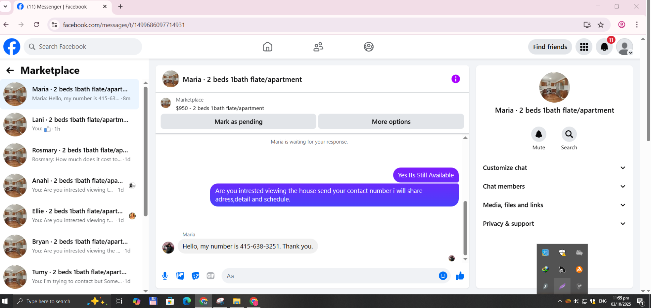651x308 pixels.
Task: Open the Avast orange icon in tray overflow
Action: tap(579, 269)
